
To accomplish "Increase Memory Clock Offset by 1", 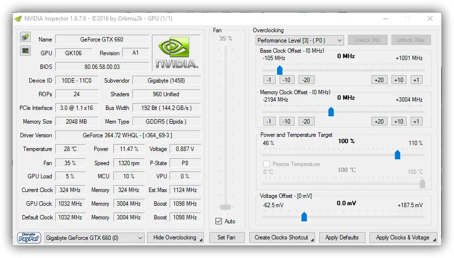I will pyautogui.click(x=416, y=121).
